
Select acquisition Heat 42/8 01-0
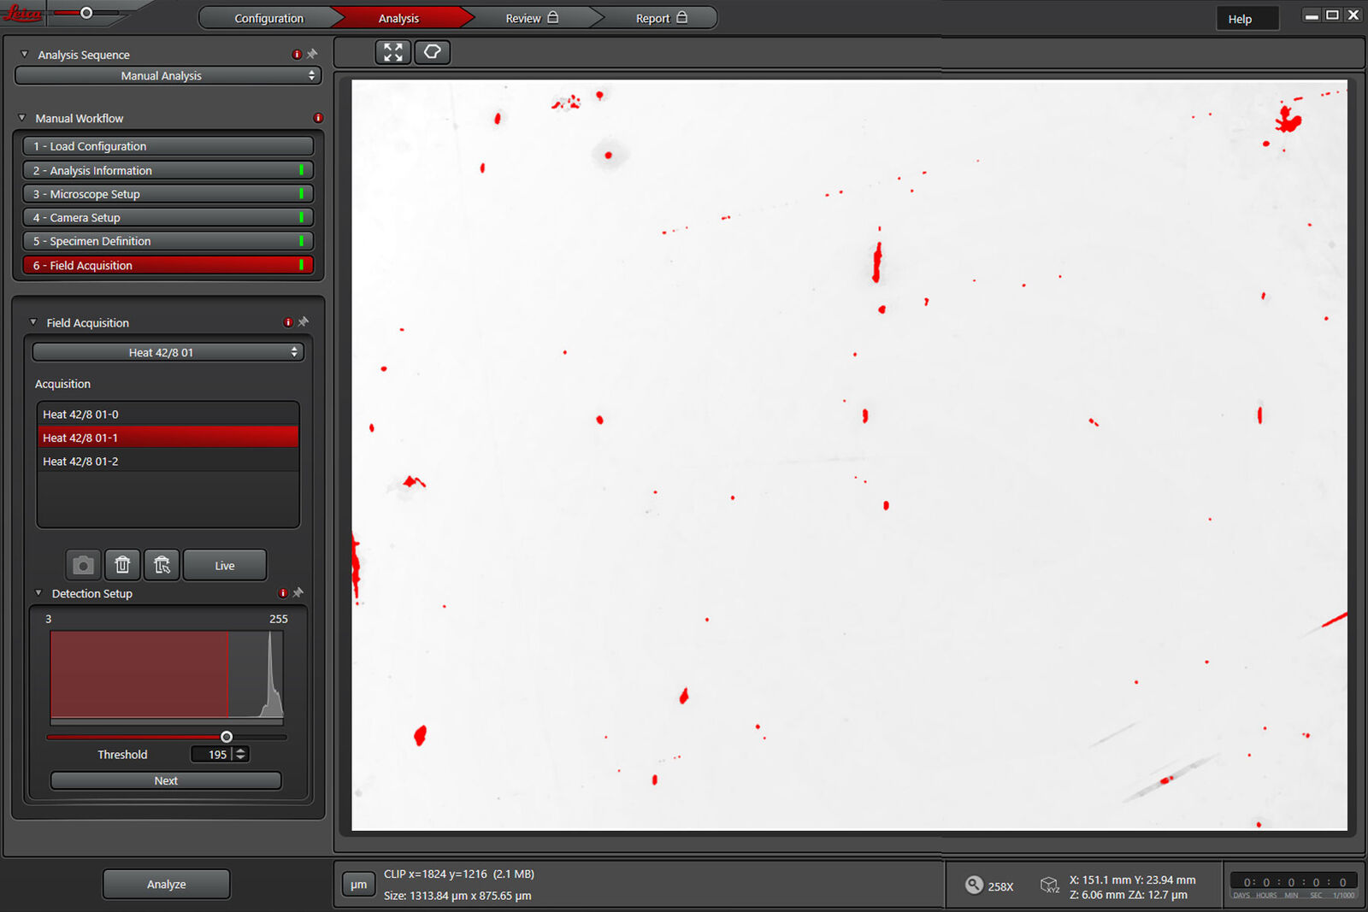tap(168, 414)
